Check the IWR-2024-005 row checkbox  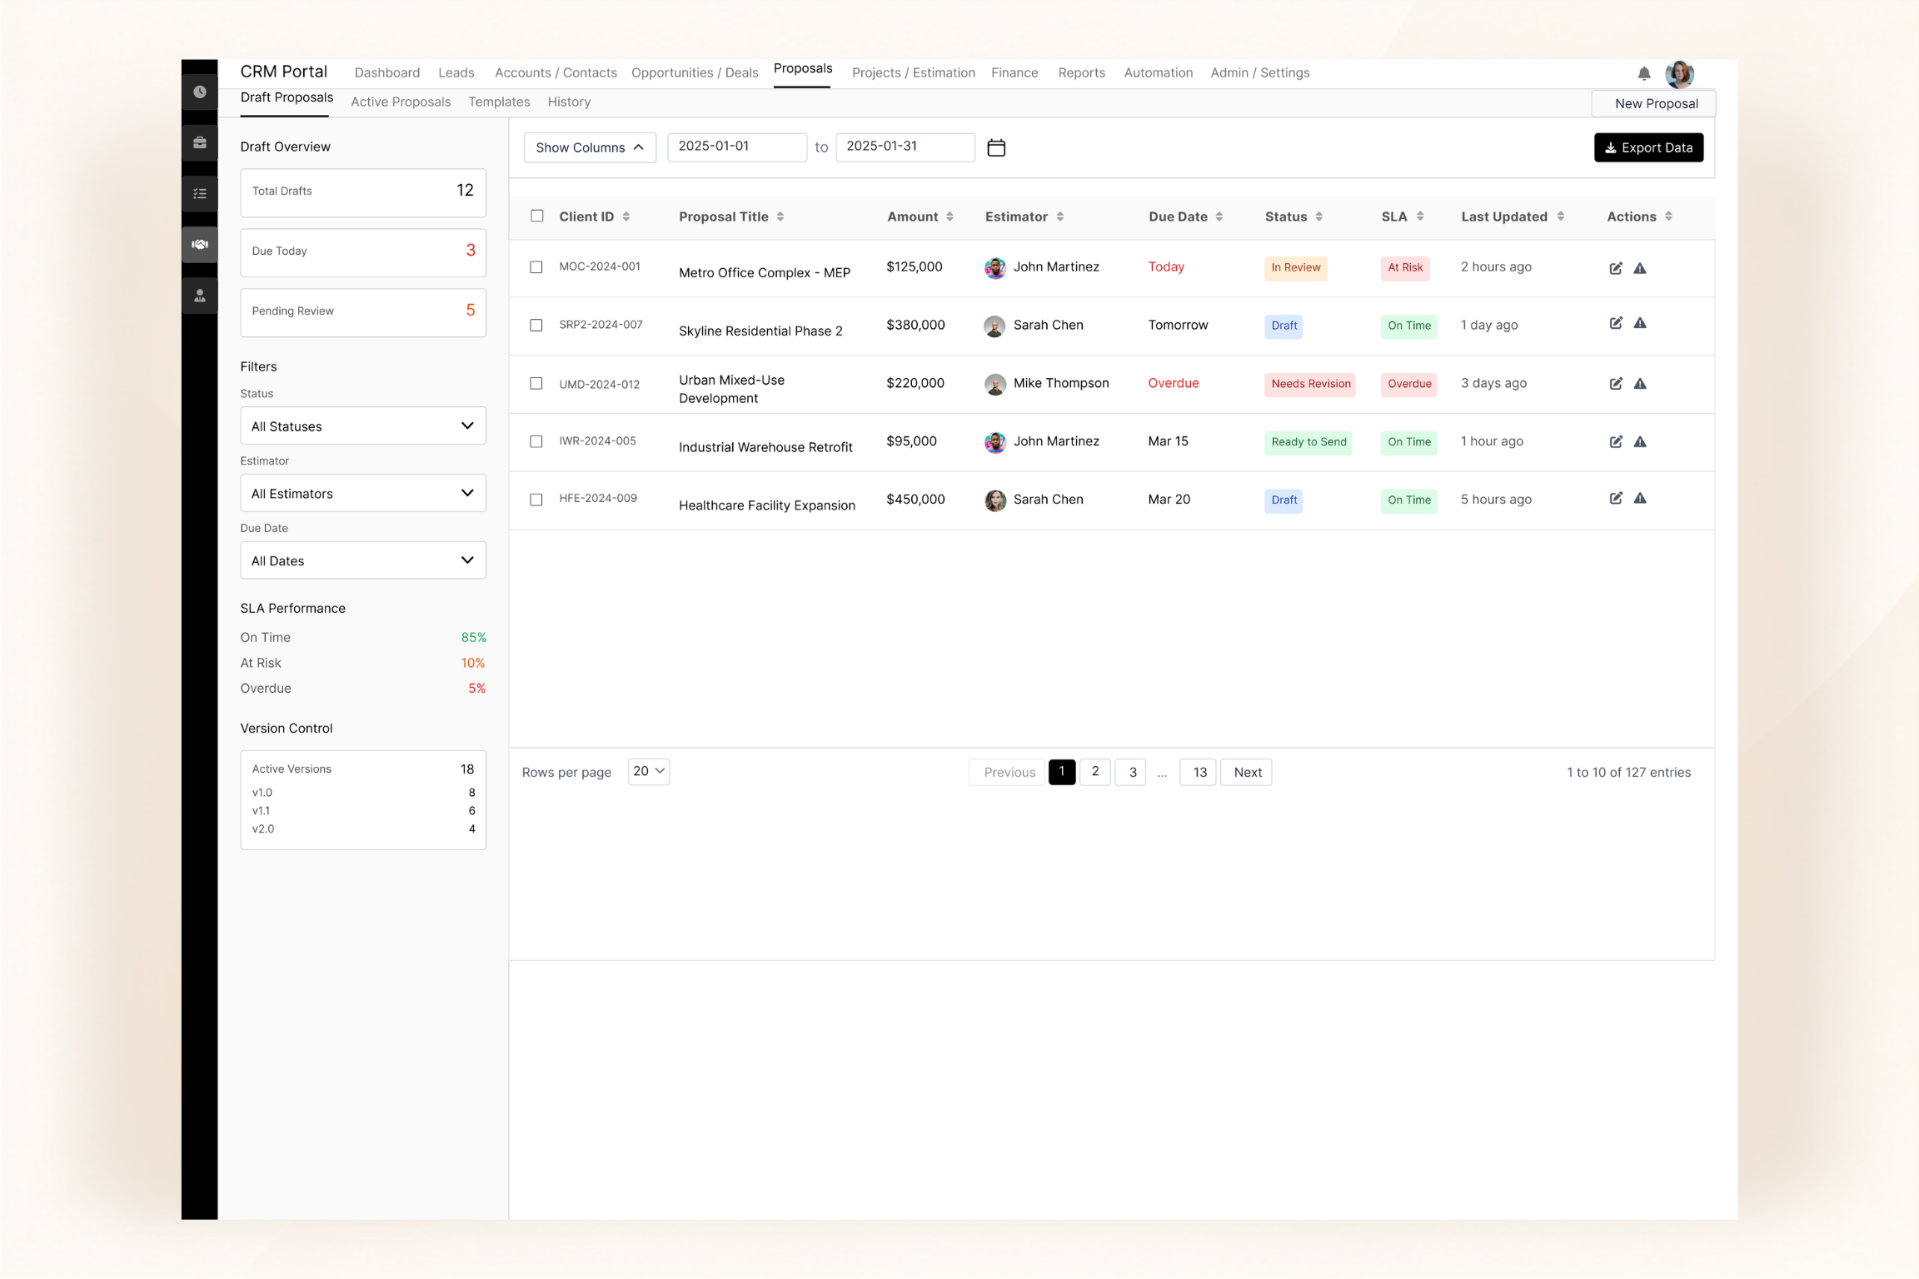tap(536, 441)
